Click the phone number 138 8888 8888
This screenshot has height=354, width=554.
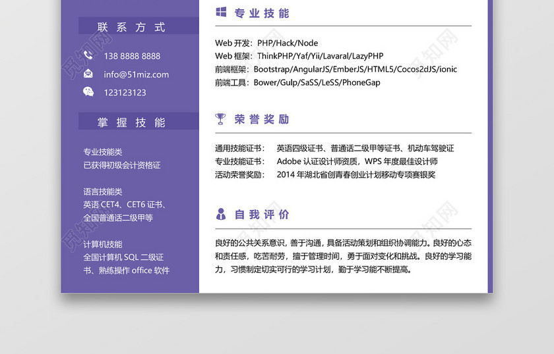[x=132, y=56]
